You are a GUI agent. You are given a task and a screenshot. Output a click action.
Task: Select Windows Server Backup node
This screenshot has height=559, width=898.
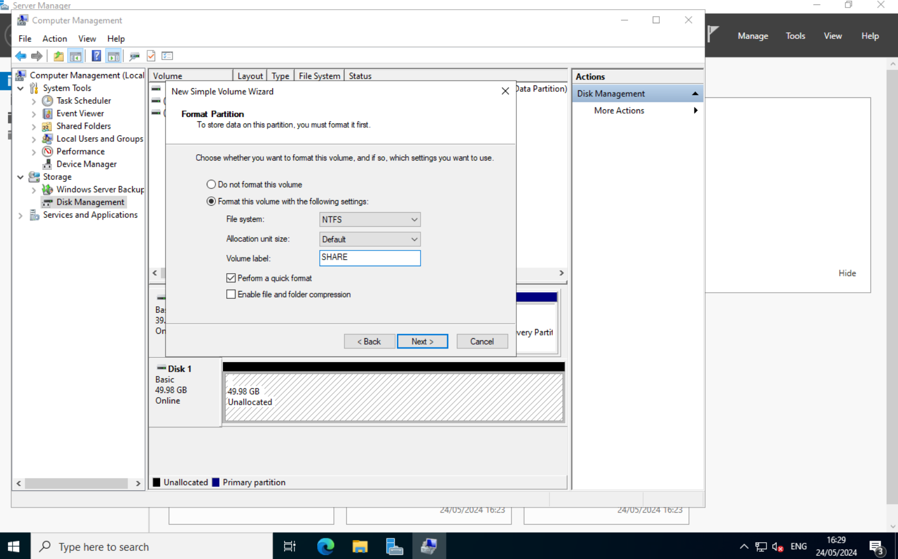tap(100, 189)
